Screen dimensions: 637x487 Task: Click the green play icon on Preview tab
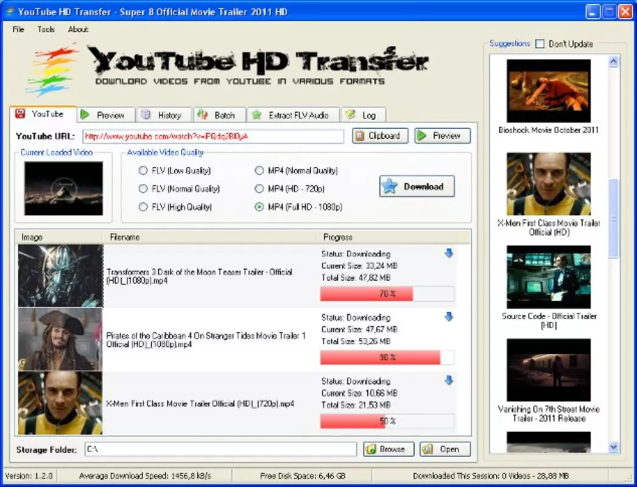click(85, 115)
